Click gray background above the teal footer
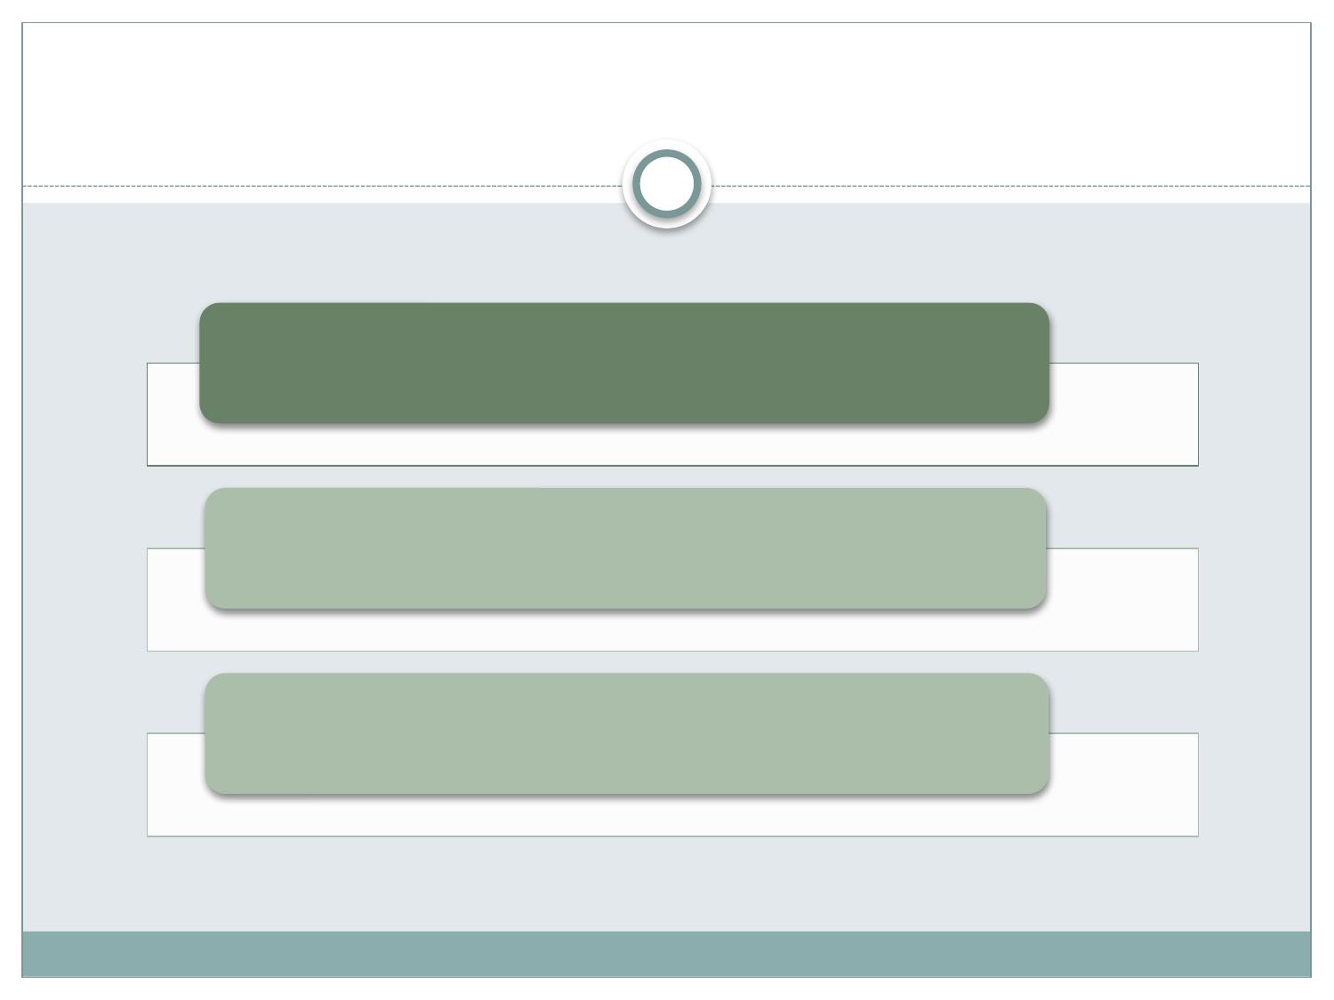This screenshot has height=1000, width=1334. point(666,884)
